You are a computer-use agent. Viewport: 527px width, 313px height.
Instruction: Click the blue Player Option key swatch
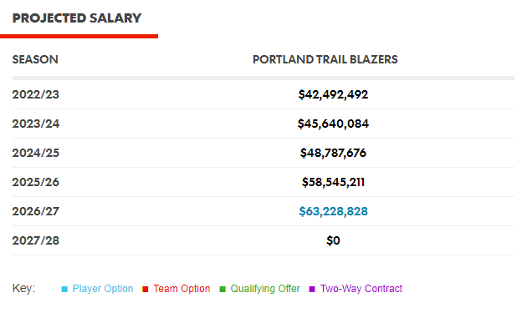click(64, 289)
